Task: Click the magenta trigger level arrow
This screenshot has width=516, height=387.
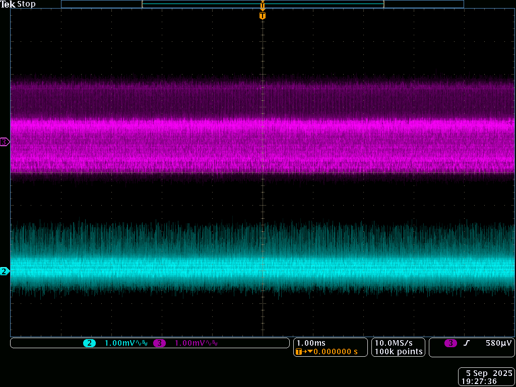Action: (511, 122)
